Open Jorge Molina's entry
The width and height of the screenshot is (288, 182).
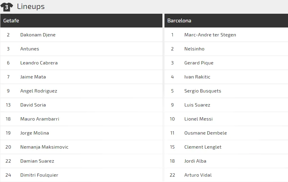[34, 133]
